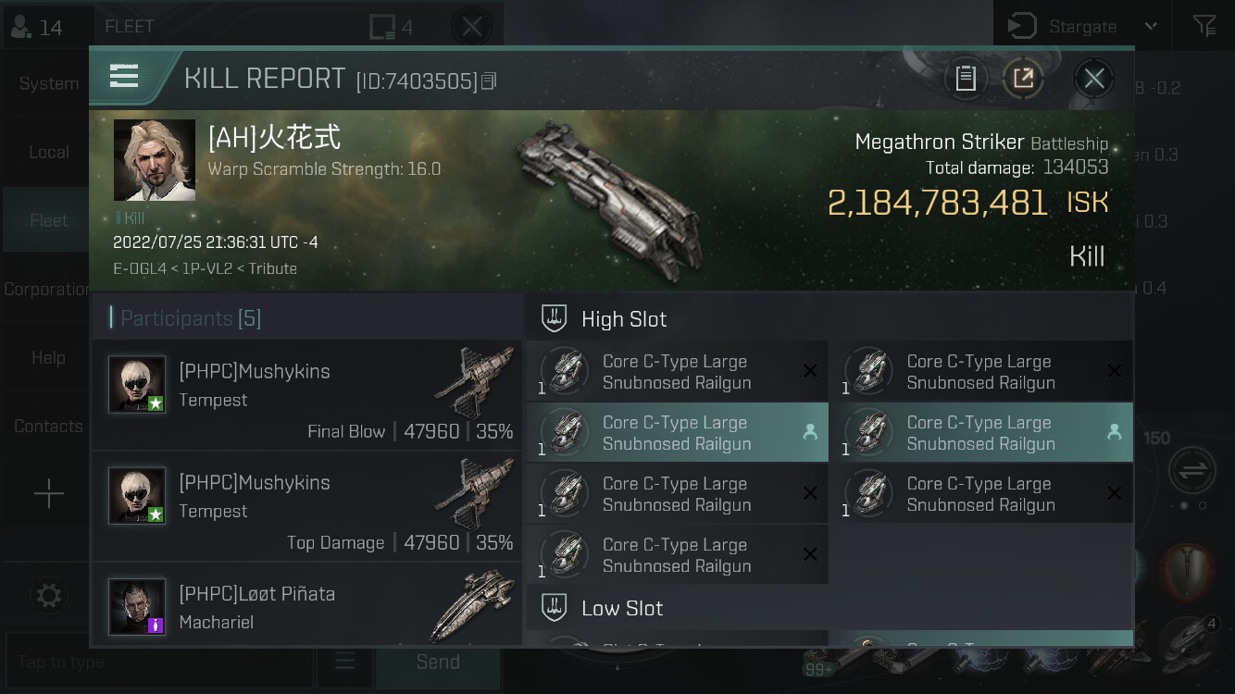1235x694 pixels.
Task: Open the clipboard notes icon in header
Action: [x=966, y=79]
